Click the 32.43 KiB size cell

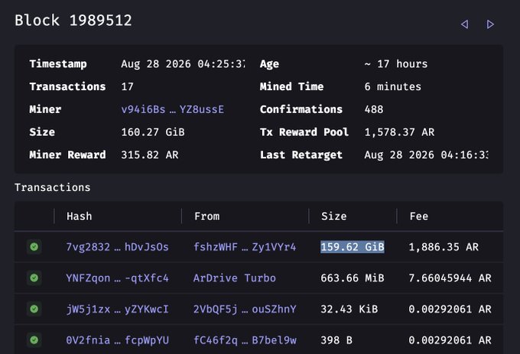[x=349, y=309]
